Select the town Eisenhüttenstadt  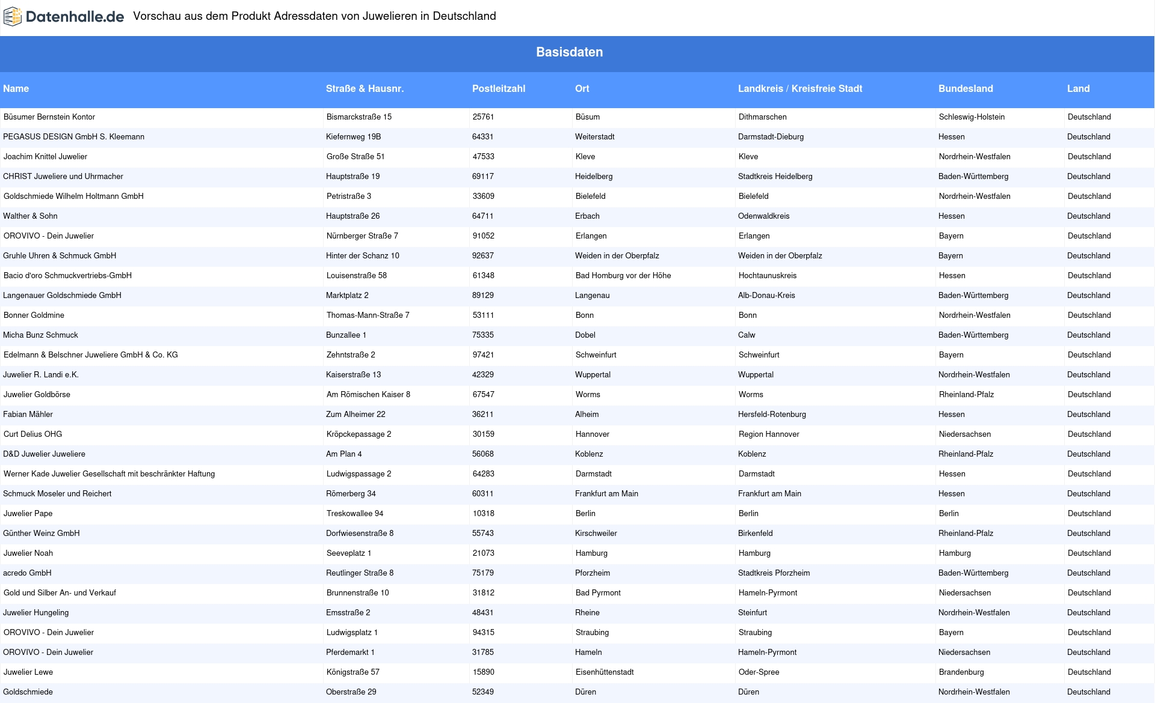point(605,672)
